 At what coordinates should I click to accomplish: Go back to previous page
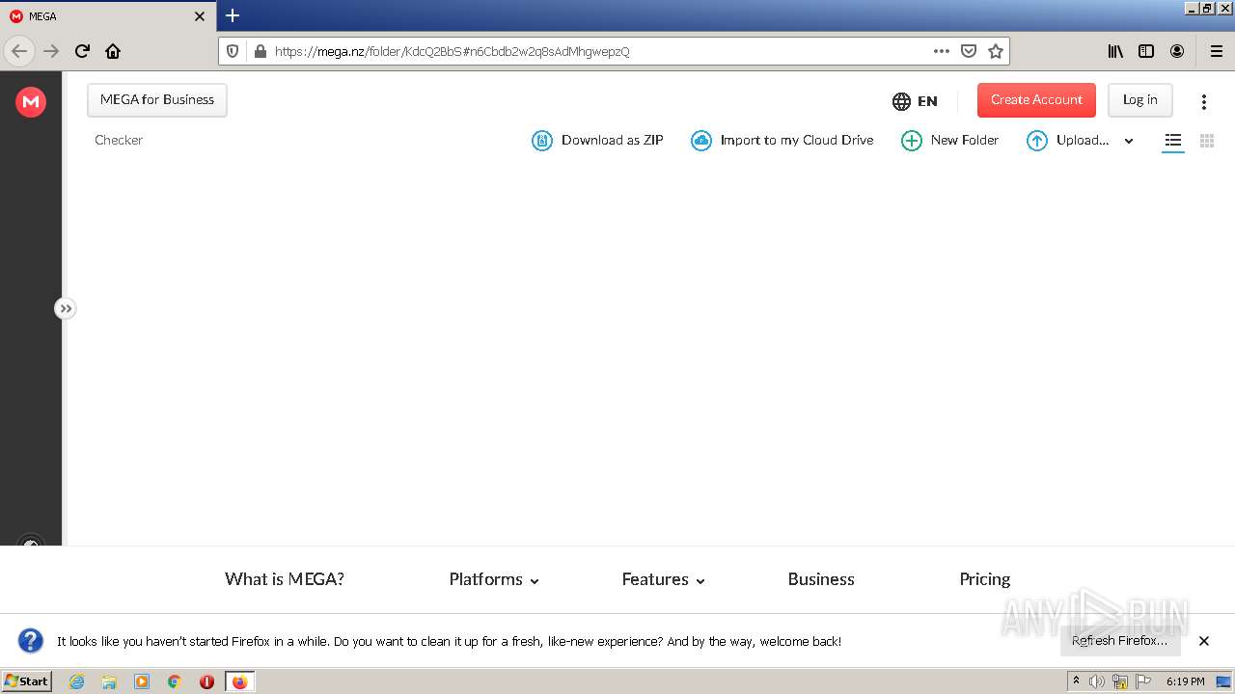coord(19,51)
